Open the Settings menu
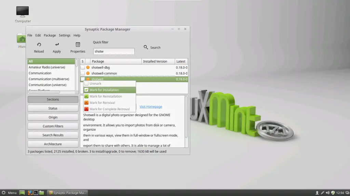The width and height of the screenshot is (350, 196). [x=65, y=35]
